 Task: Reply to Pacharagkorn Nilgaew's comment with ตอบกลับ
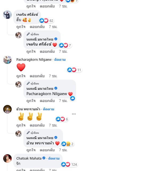coord(37,76)
